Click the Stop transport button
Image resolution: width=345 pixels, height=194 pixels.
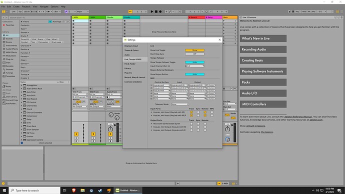[156, 11]
